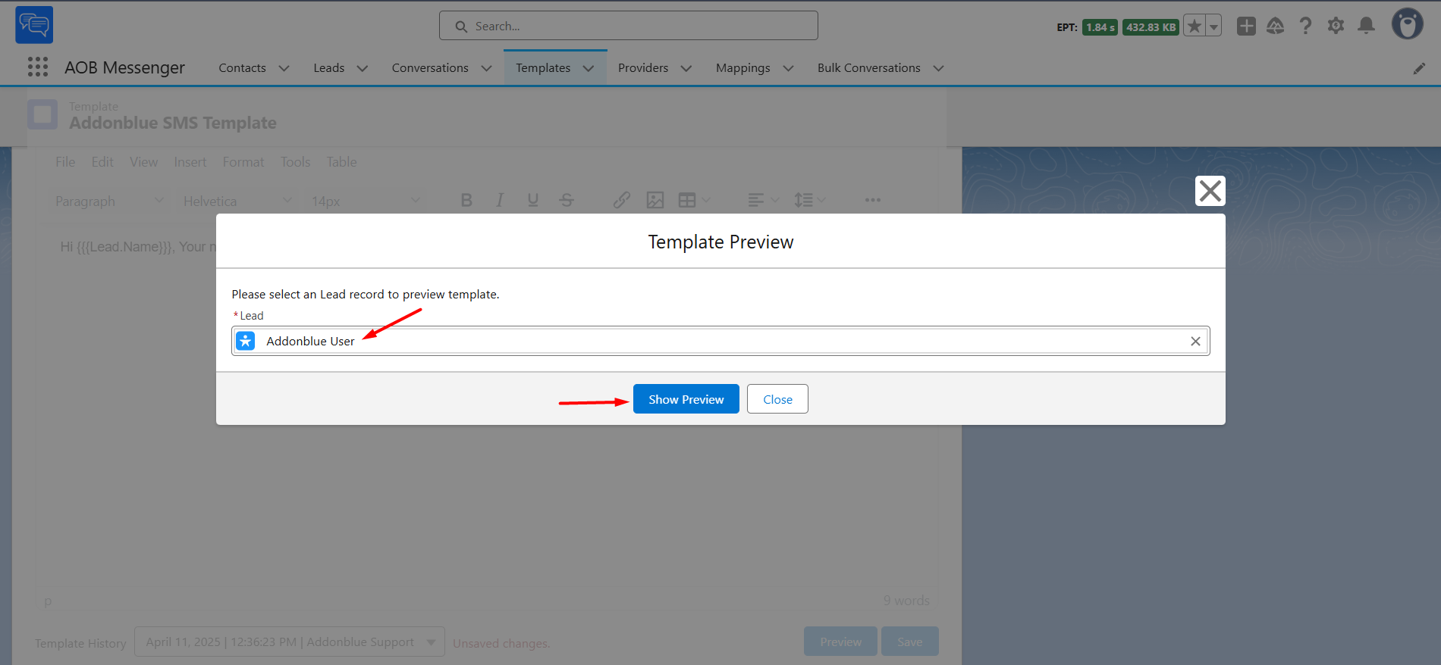The image size is (1441, 665).
Task: Click the Trailhead guidance icon
Action: coord(1276,27)
